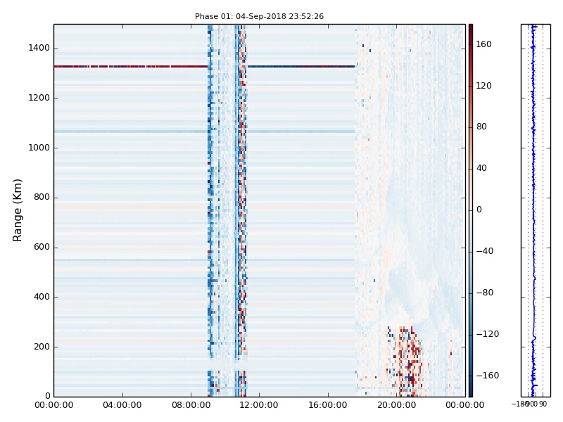Screen dimensions: 563x422
Task: Click the x-axis time label '08:00:00'
Action: tap(191, 405)
